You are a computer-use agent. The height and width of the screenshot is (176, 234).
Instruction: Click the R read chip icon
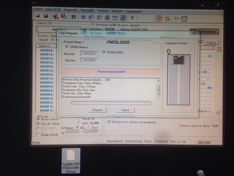point(123,18)
